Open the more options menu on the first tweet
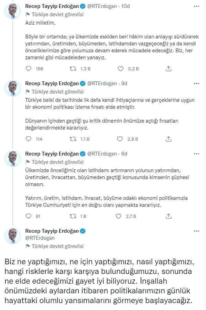This screenshot has width=206, height=310. 197,6
